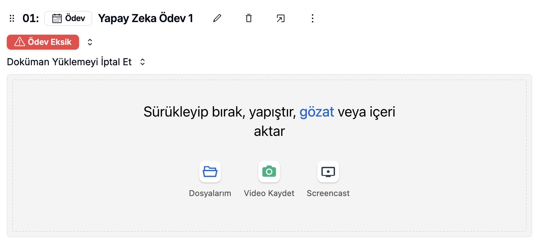Click the warning triangle icon

coord(20,41)
